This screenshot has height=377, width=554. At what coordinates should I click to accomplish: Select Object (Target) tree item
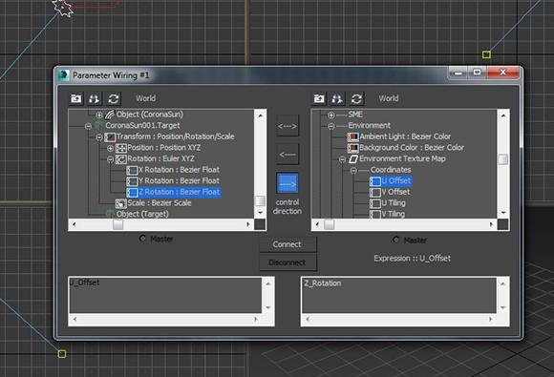pyautogui.click(x=142, y=214)
